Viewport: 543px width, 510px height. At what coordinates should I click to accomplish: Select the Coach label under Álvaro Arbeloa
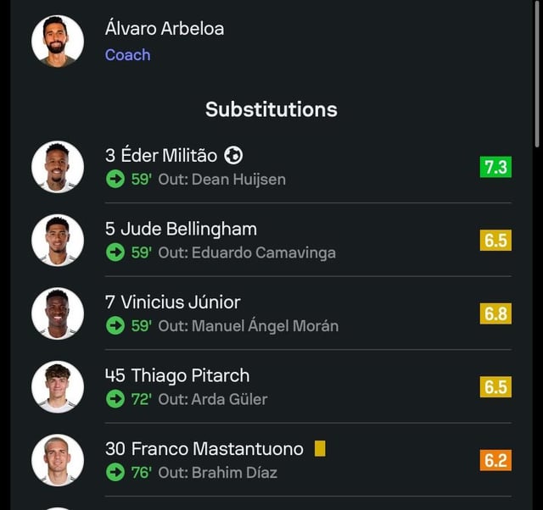[127, 55]
